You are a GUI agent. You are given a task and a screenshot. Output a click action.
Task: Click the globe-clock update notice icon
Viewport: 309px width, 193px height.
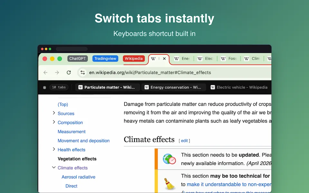169,159
